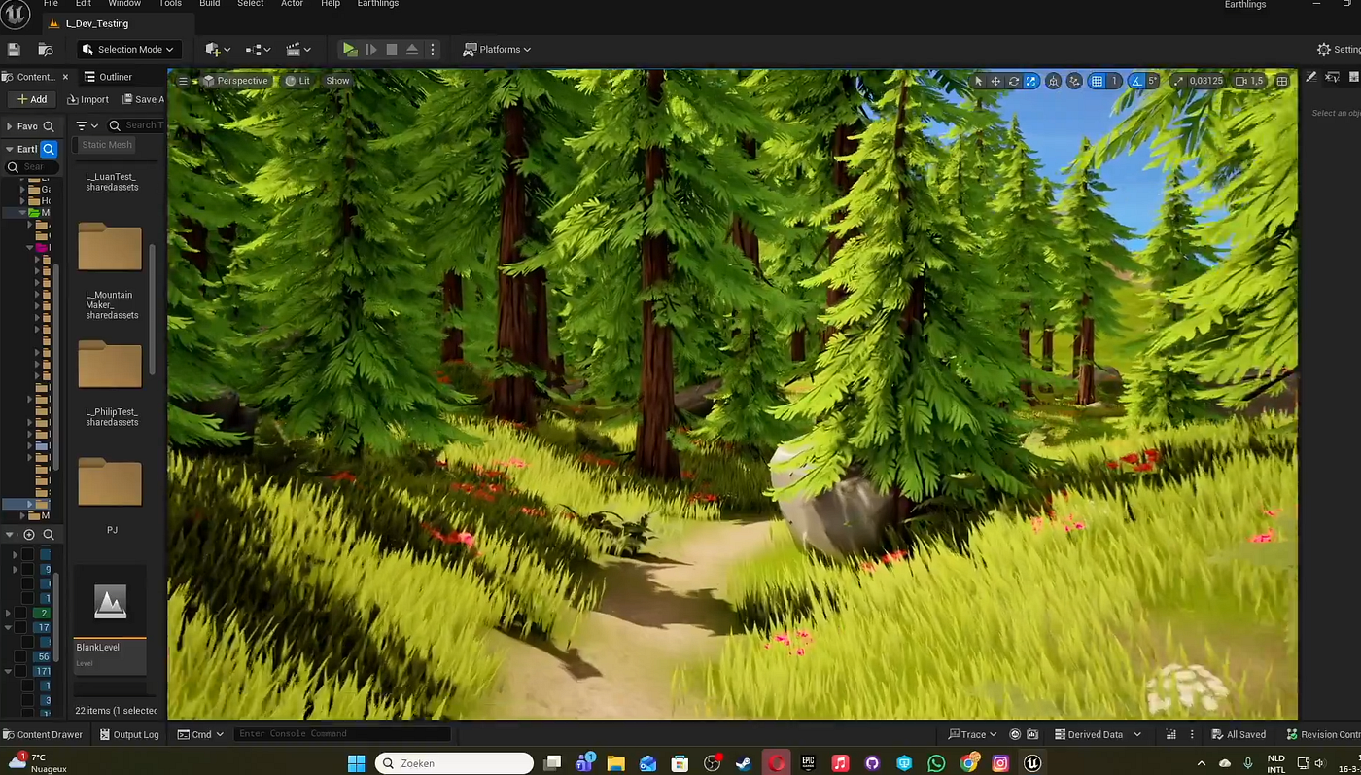Image resolution: width=1361 pixels, height=775 pixels.
Task: Click the blue search icon beside Earthlings
Action: (x=49, y=149)
